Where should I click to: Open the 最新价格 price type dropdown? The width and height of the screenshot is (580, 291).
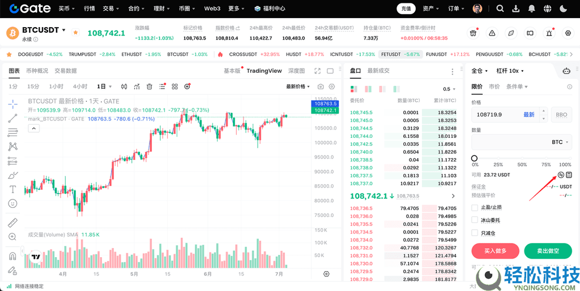pos(298,86)
